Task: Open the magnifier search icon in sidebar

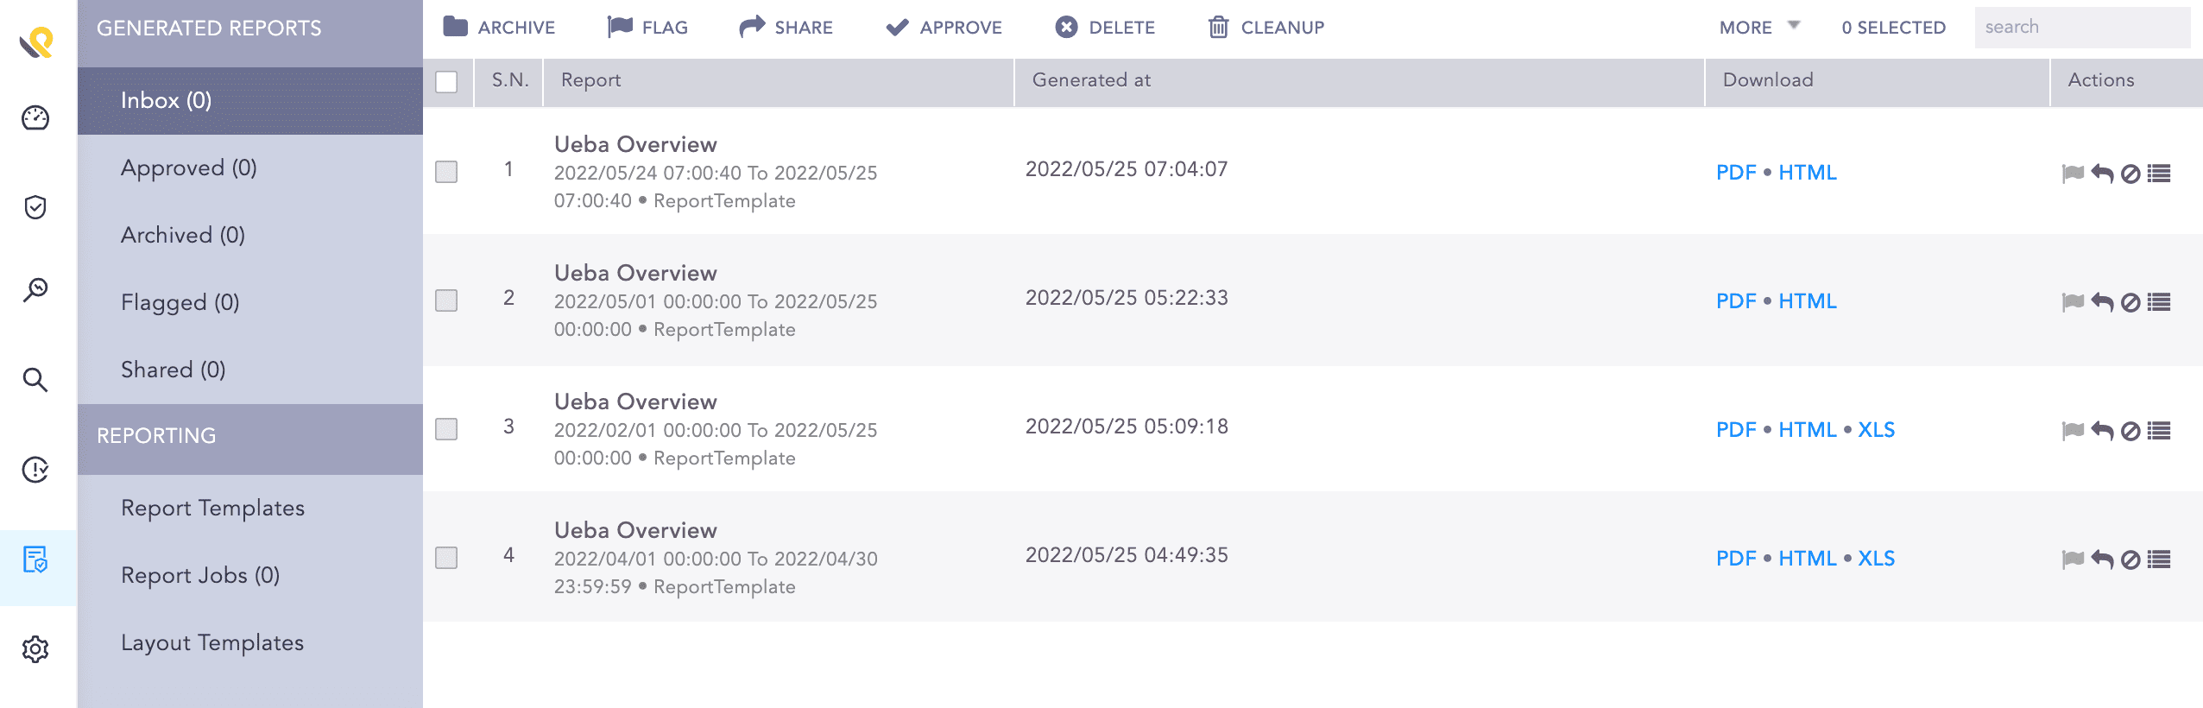Action: (x=35, y=379)
